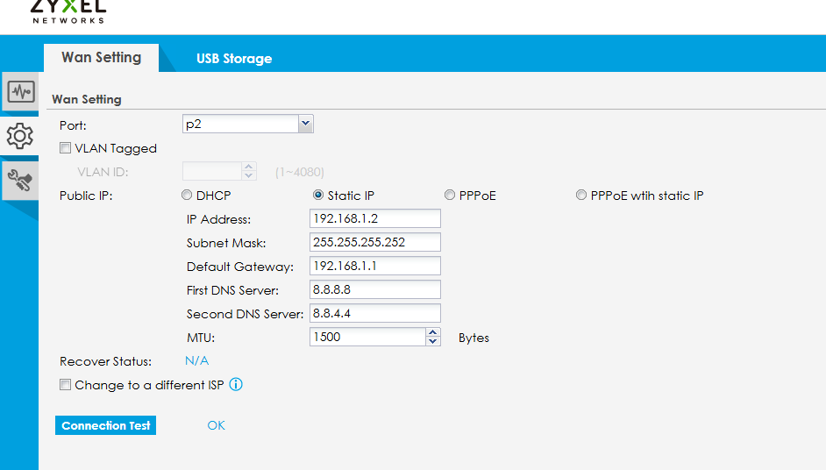Enable the VLAN Tagged checkbox
This screenshot has height=470, width=826.
[x=65, y=148]
